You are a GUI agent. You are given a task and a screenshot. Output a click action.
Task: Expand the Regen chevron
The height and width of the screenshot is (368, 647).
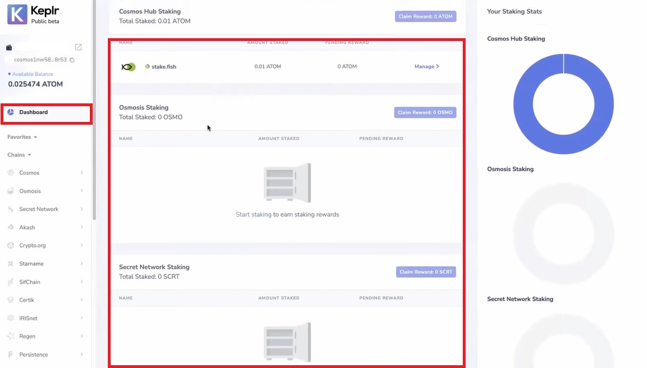click(81, 336)
